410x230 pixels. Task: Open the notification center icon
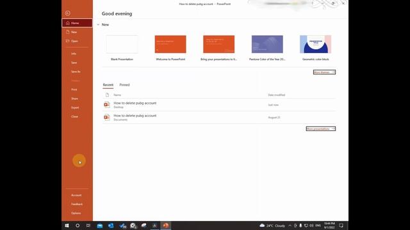coord(341,226)
